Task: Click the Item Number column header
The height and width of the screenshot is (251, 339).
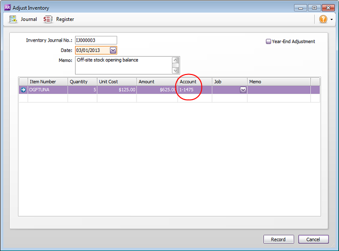Action: 47,82
